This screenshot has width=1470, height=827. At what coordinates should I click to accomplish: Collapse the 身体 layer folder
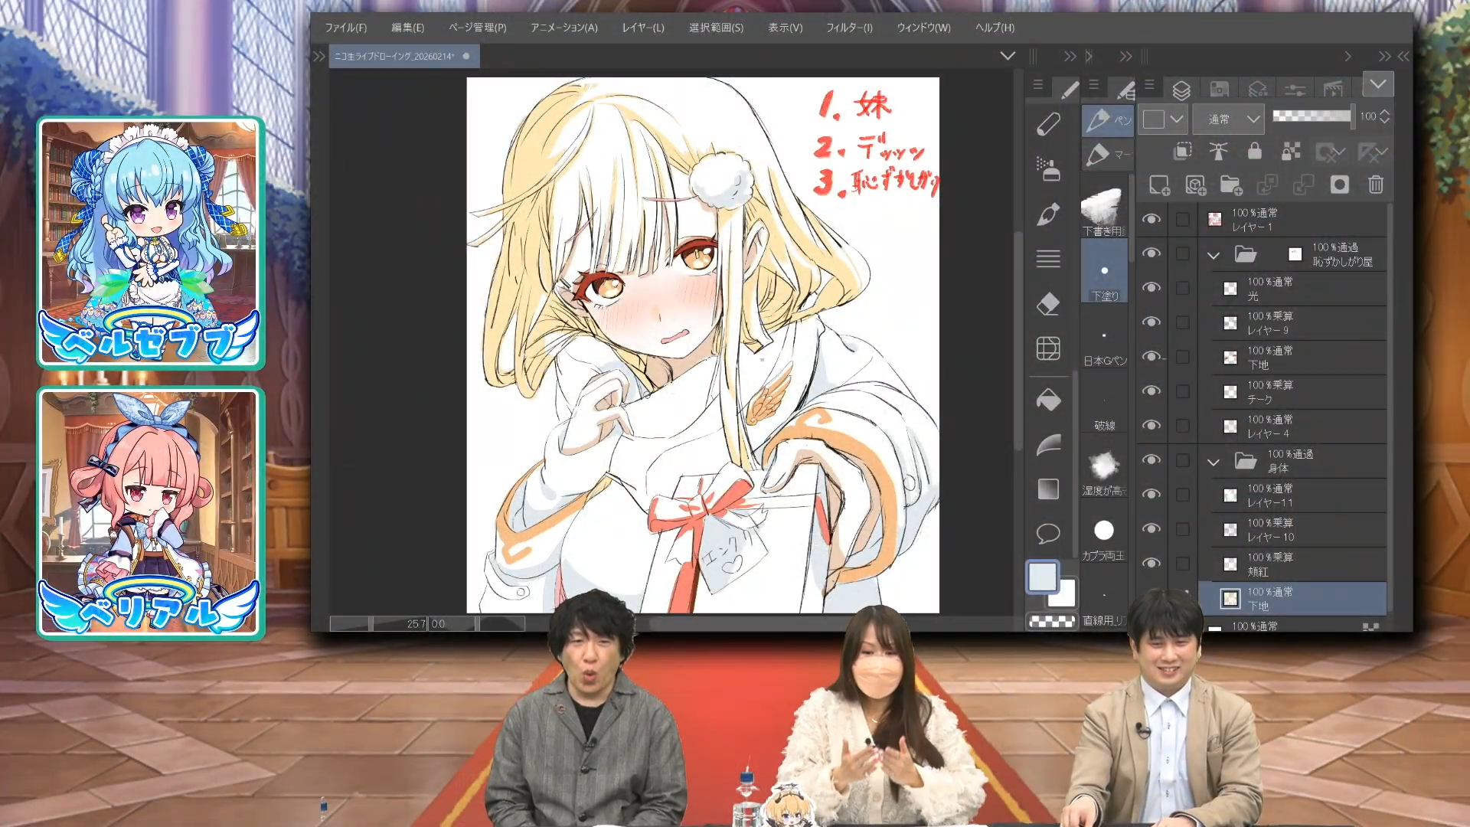coord(1214,462)
